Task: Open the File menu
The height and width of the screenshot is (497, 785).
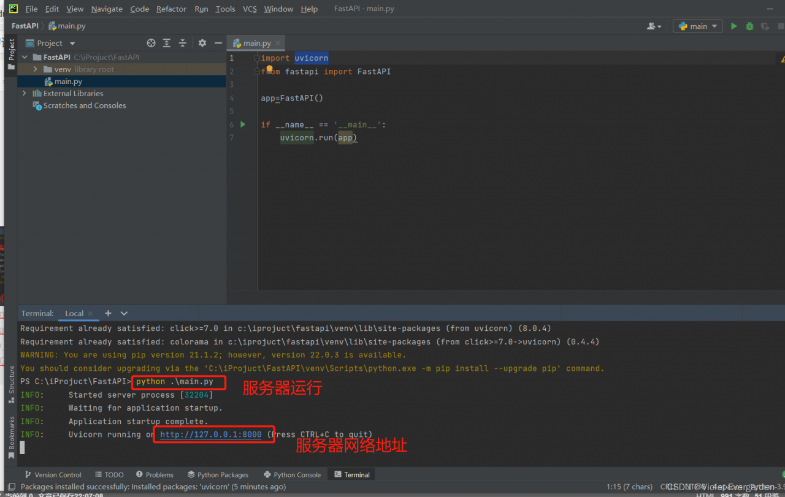Action: 31,9
